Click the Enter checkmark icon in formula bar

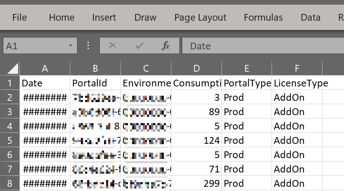pos(139,46)
